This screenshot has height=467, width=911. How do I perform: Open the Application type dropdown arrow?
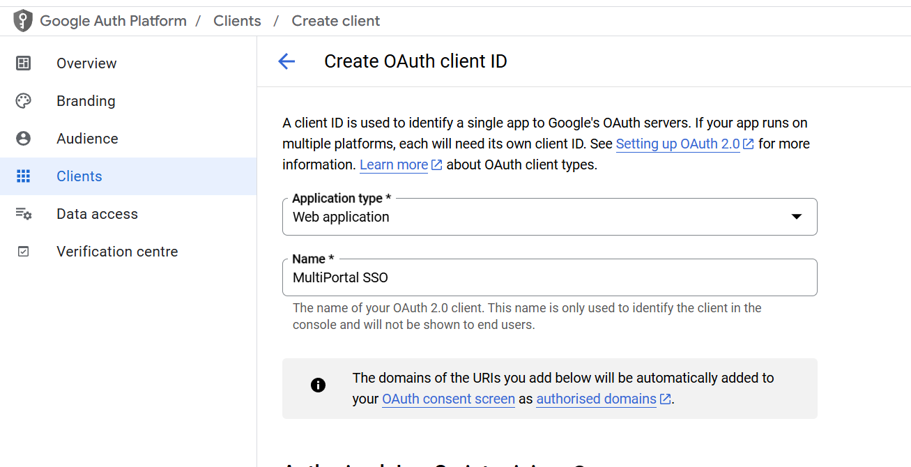click(797, 217)
